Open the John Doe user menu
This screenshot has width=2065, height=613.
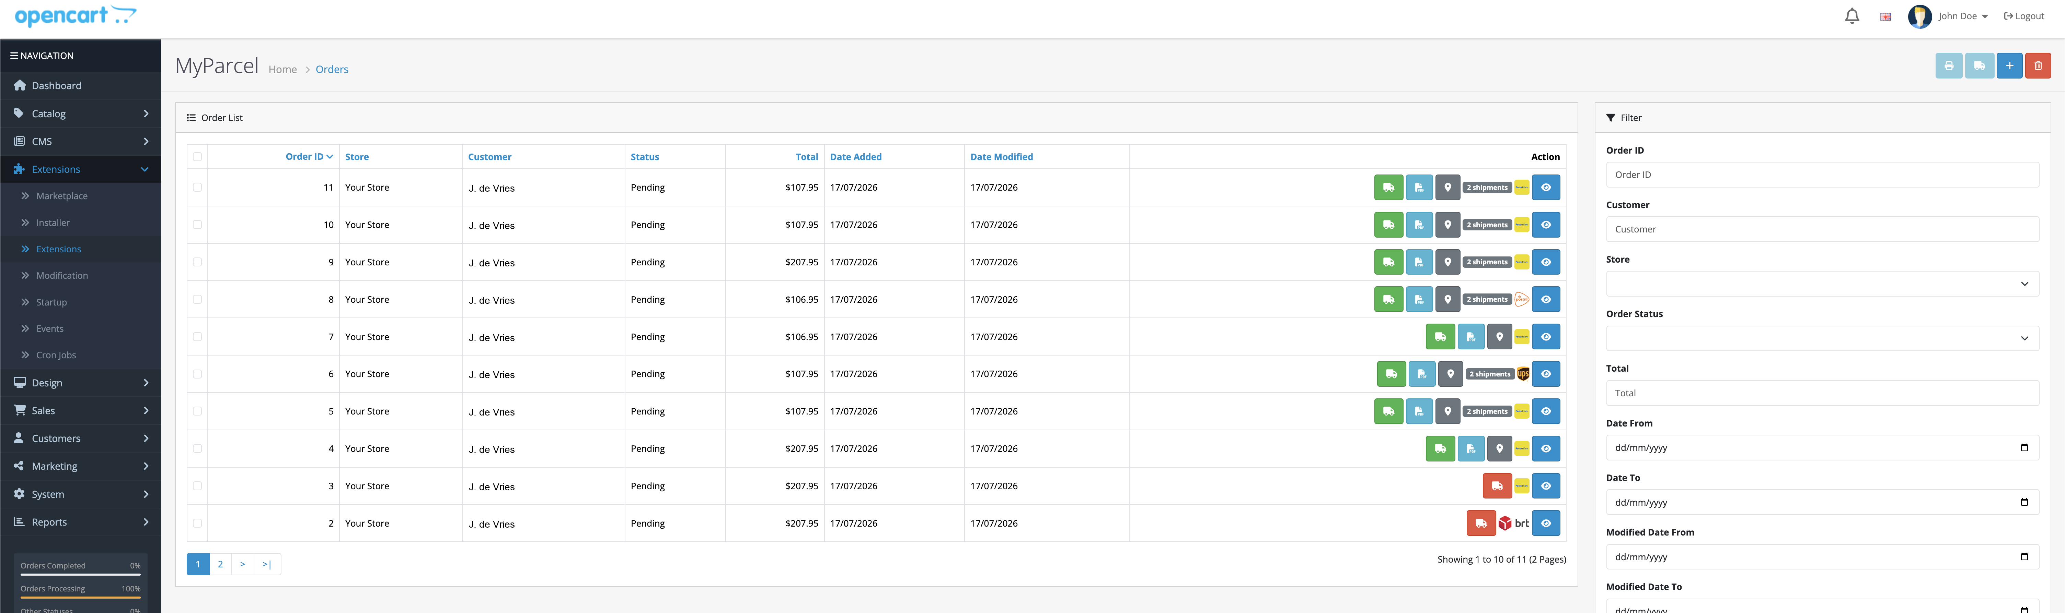pyautogui.click(x=1948, y=16)
